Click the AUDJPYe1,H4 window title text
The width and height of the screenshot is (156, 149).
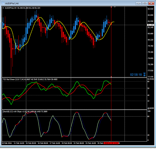pos(12,3)
